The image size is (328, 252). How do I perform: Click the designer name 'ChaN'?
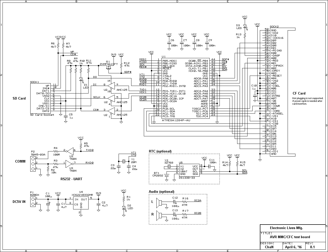269,247
